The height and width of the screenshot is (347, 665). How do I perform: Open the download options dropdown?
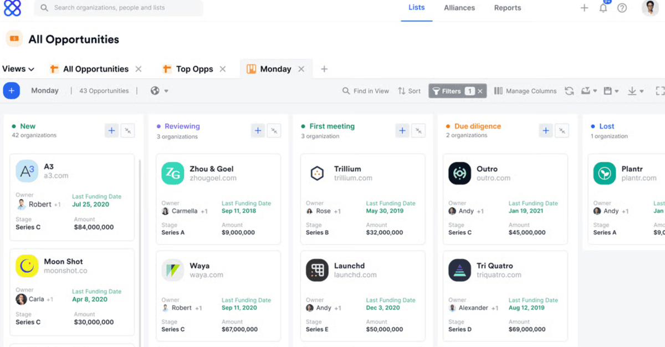[x=635, y=91]
